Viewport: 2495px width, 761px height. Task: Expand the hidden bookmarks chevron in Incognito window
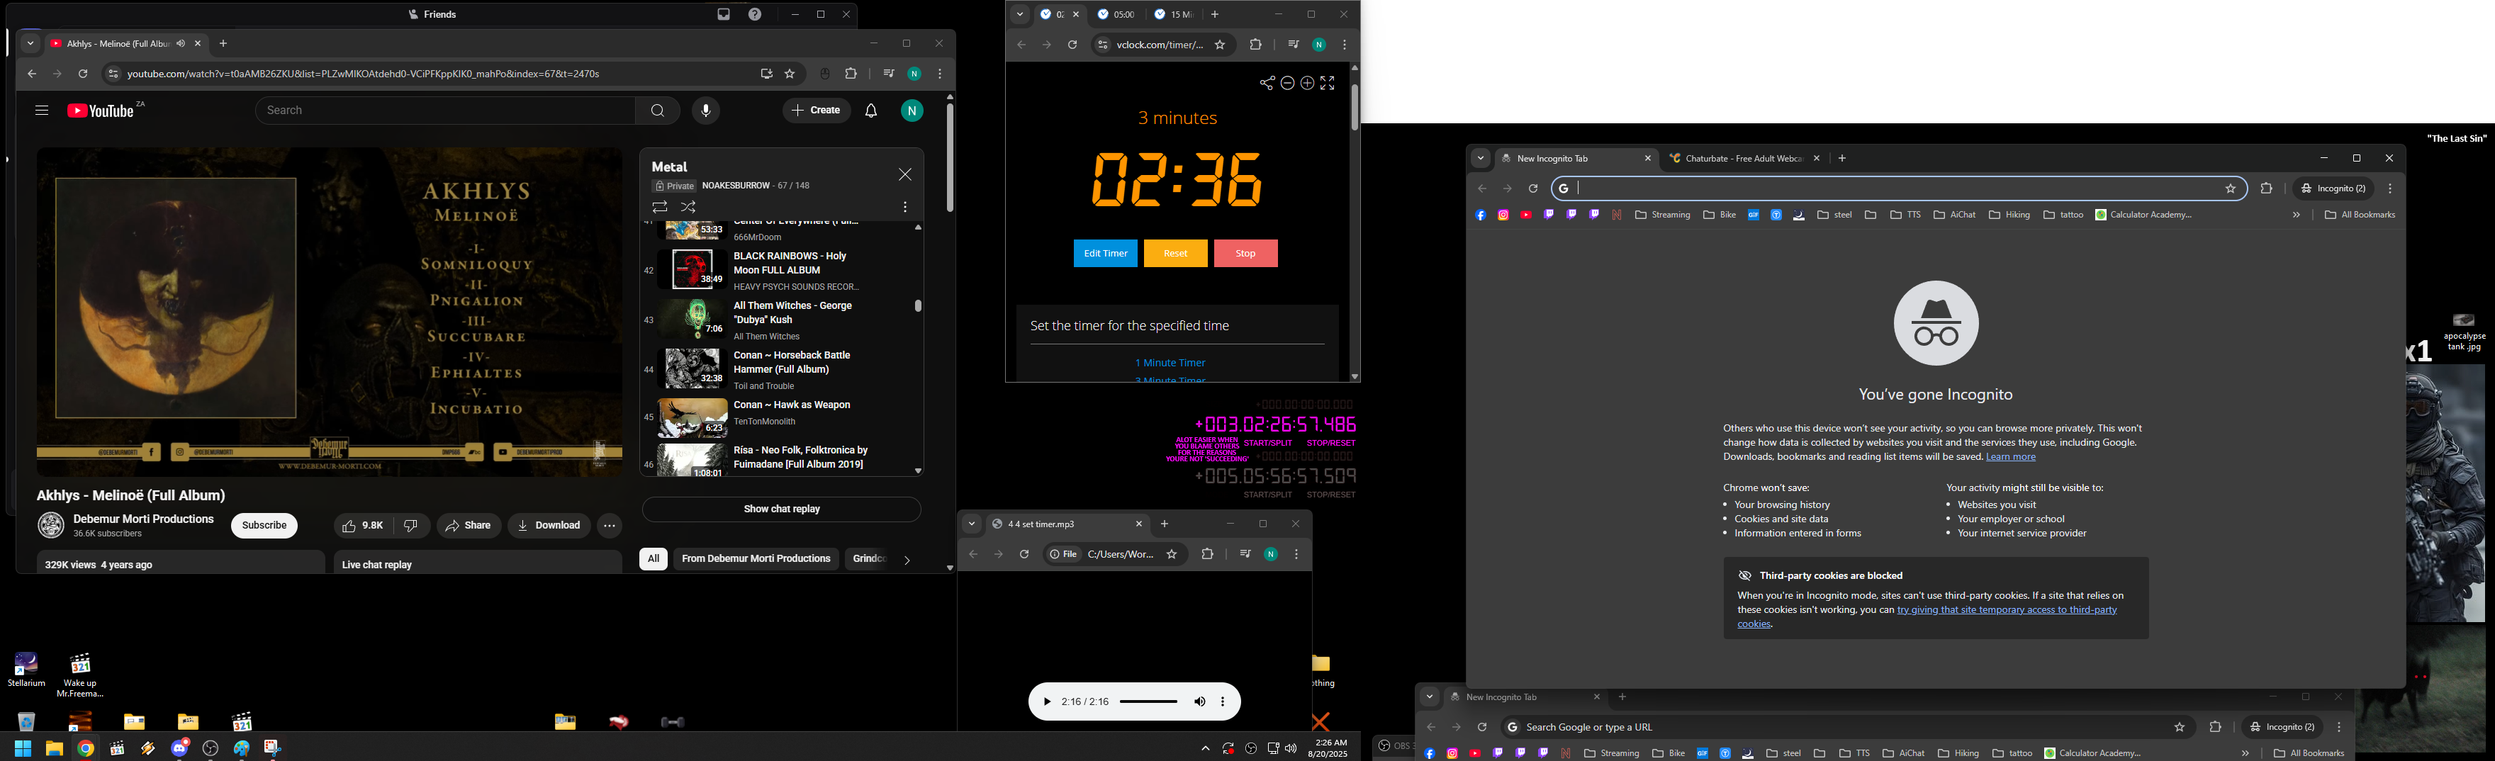pyautogui.click(x=2296, y=215)
